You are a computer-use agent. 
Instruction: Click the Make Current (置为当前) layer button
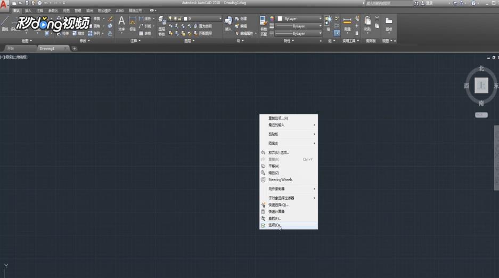pos(203,26)
